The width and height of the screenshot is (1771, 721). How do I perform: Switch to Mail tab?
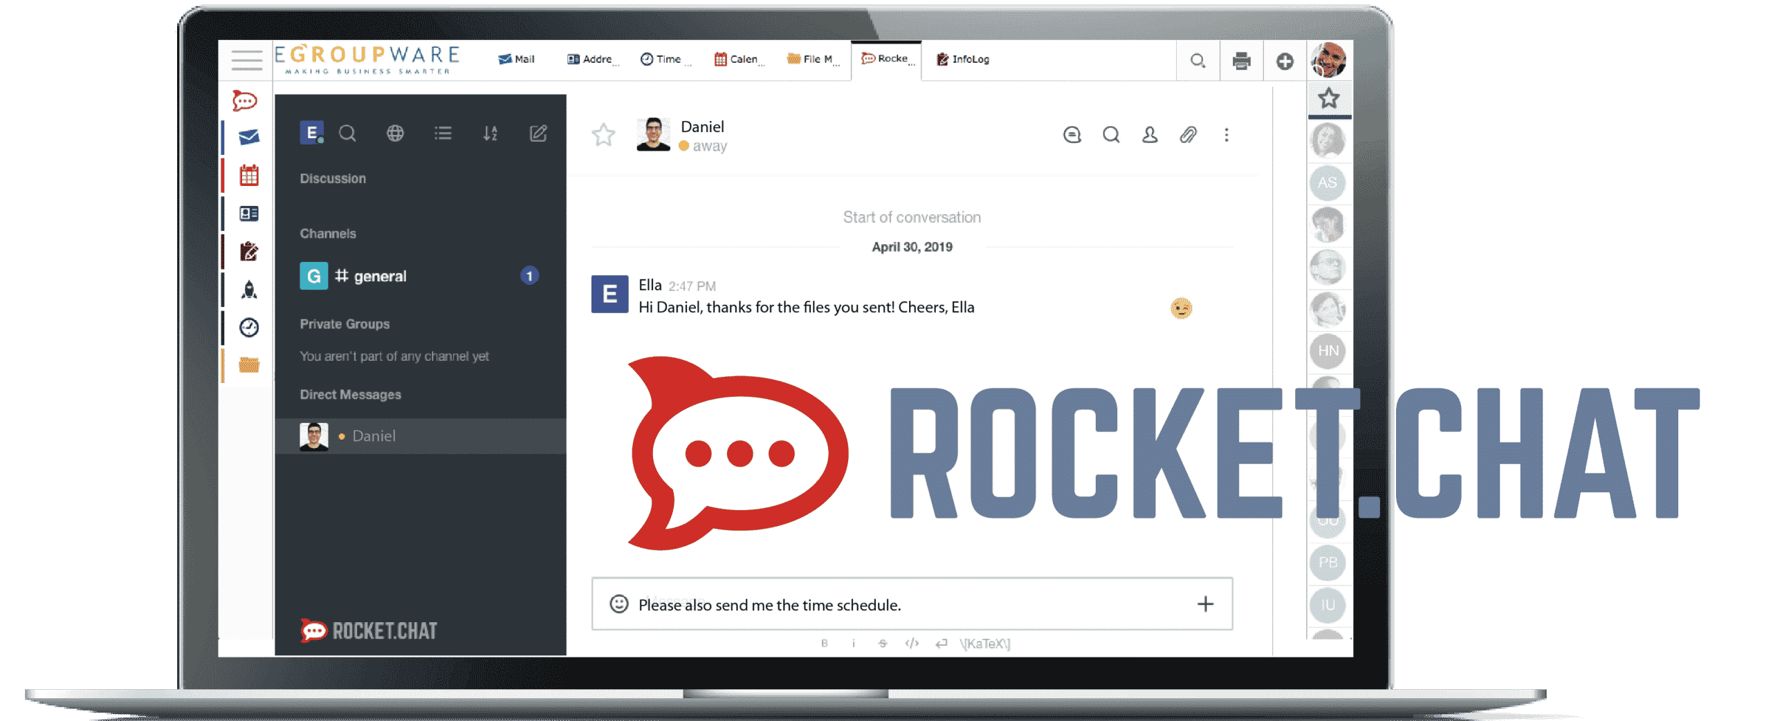click(516, 59)
